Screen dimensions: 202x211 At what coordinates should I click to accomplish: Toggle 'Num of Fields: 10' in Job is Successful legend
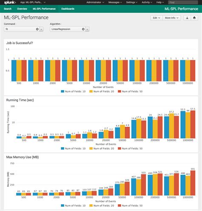(73, 91)
